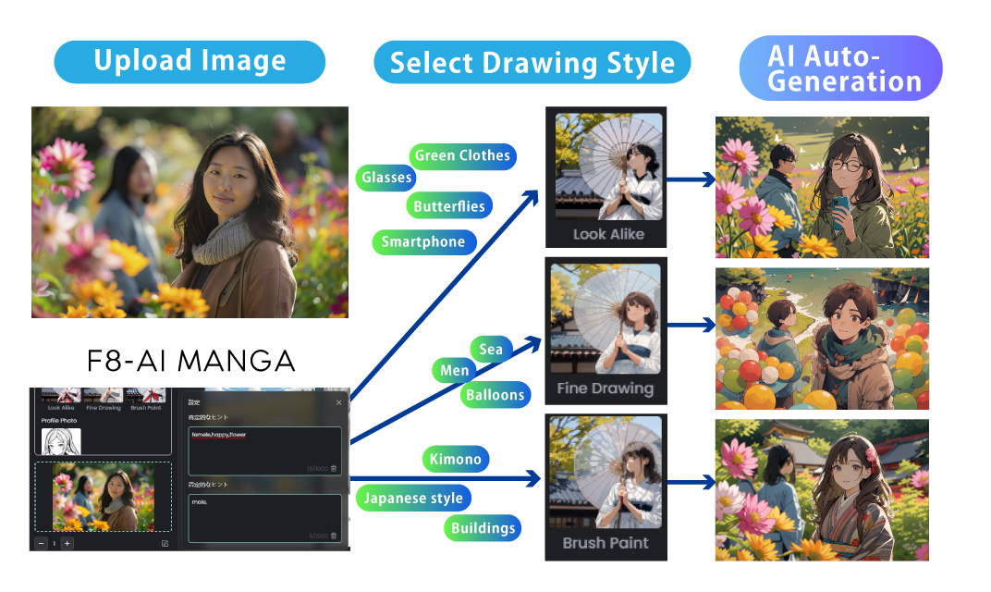991x592 pixels.
Task: Click the AI Auto-Generation header pill
Action: [840, 68]
